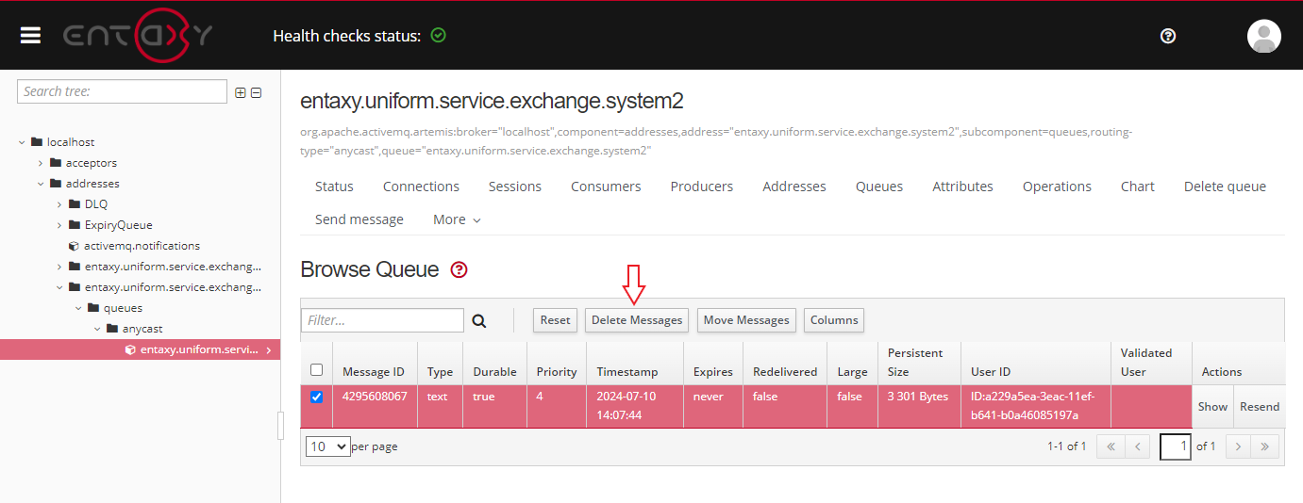Click the collapse all tree nodes icon
This screenshot has width=1303, height=503.
click(x=256, y=92)
